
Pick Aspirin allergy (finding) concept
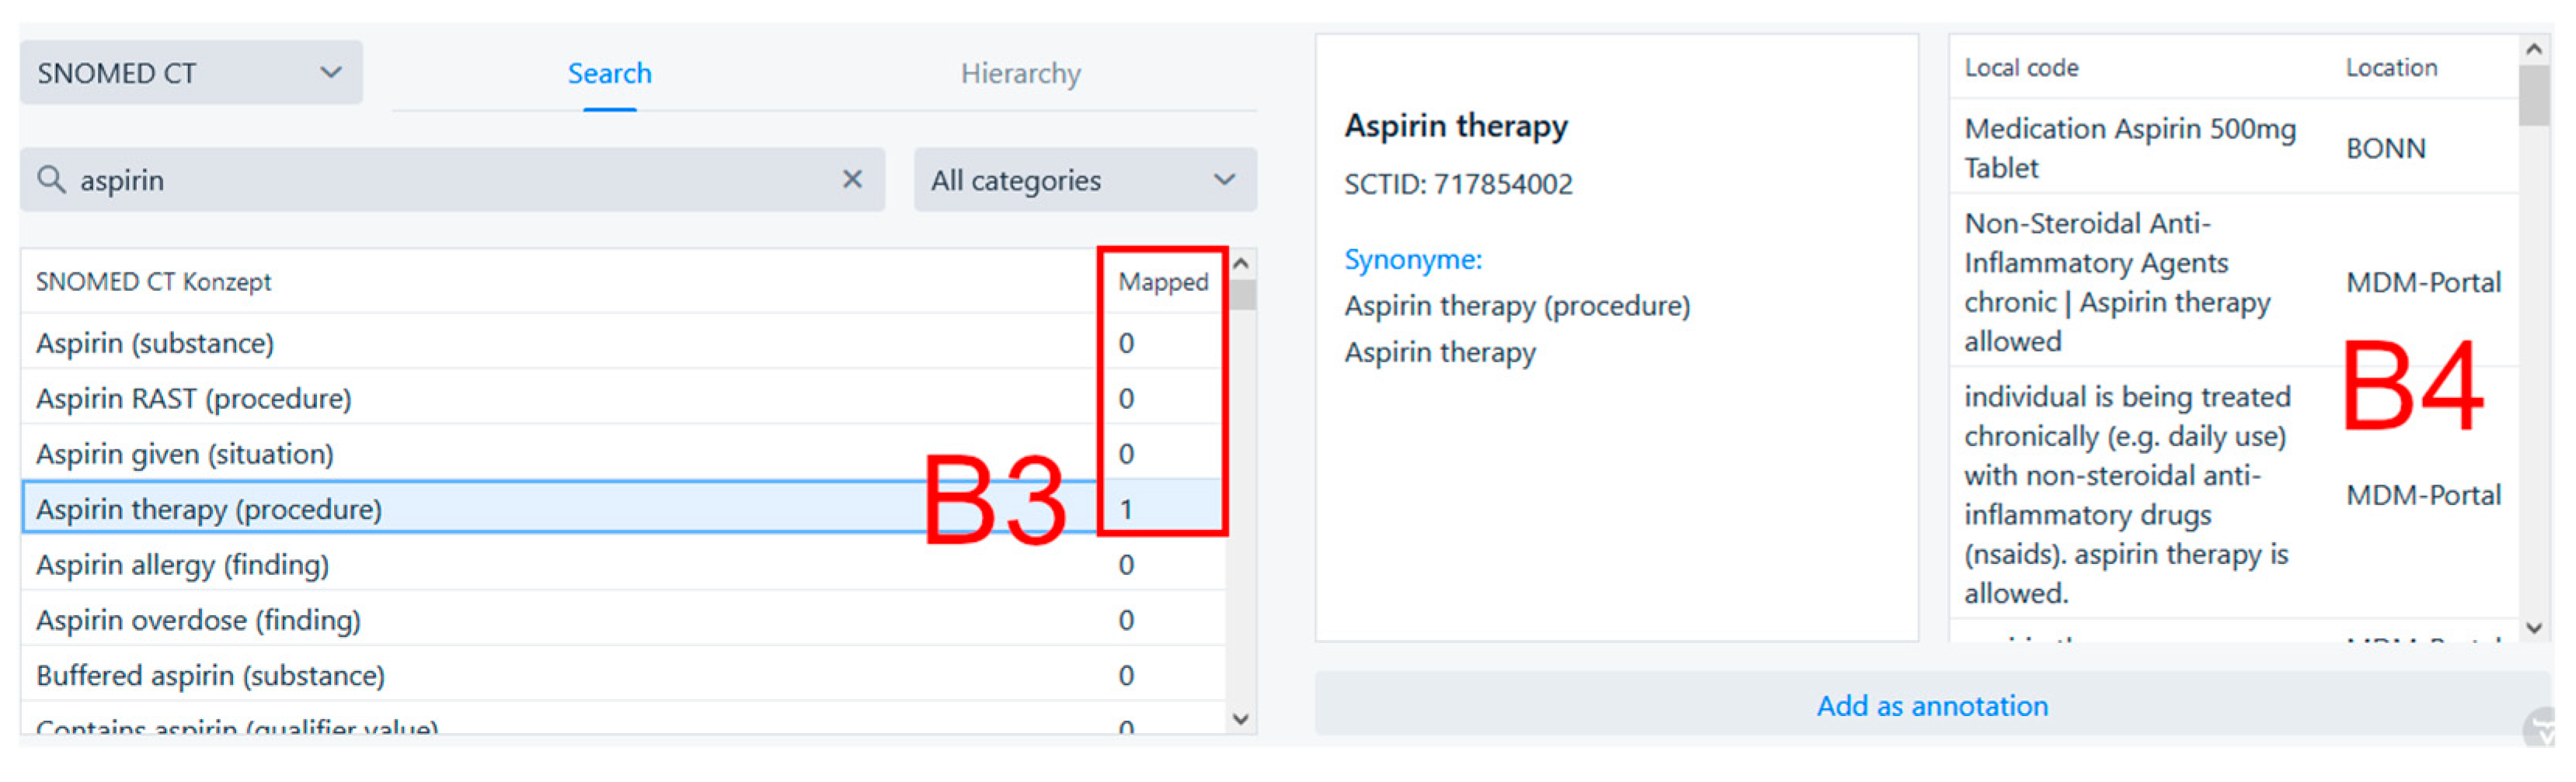182,566
